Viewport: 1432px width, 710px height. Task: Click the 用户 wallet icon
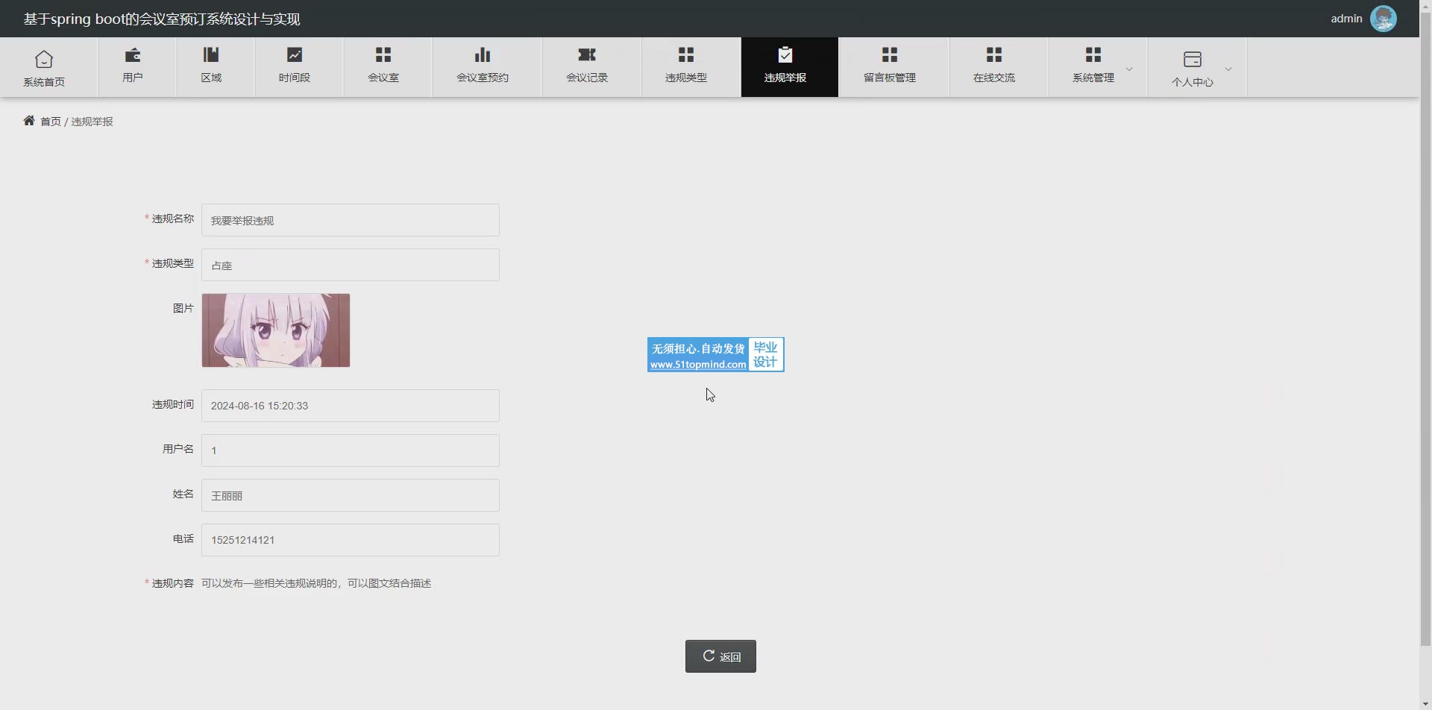pyautogui.click(x=133, y=55)
